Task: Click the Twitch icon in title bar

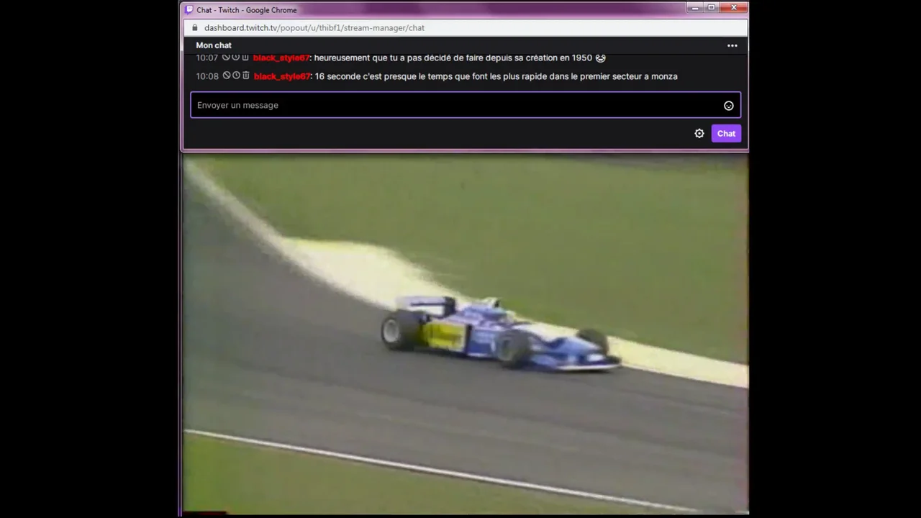Action: pos(189,10)
